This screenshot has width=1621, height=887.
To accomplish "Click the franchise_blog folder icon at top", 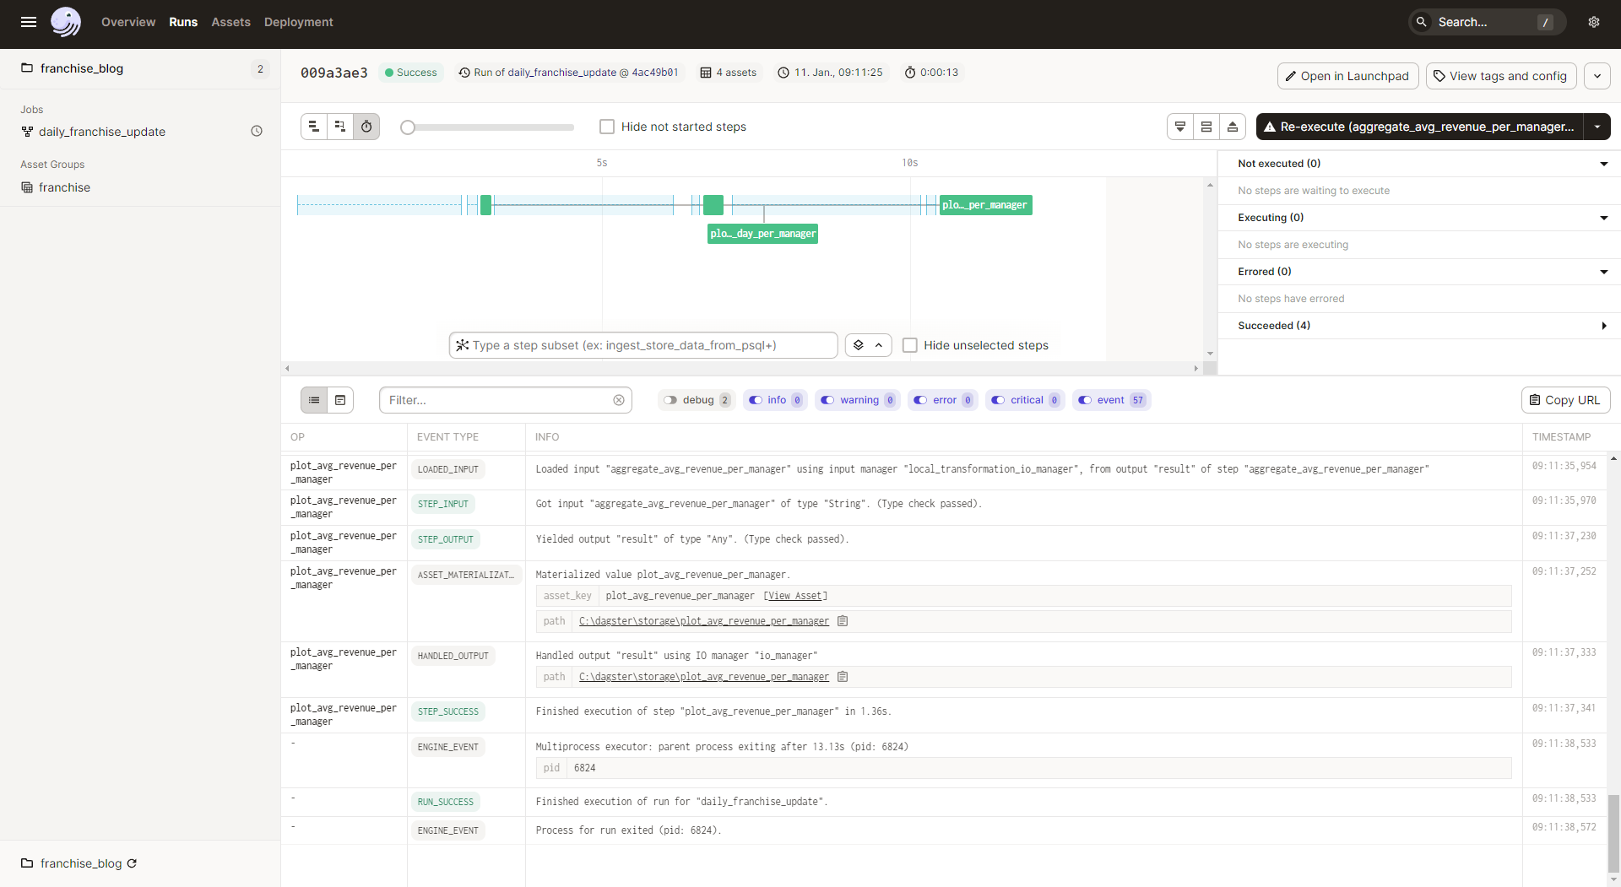I will [27, 68].
